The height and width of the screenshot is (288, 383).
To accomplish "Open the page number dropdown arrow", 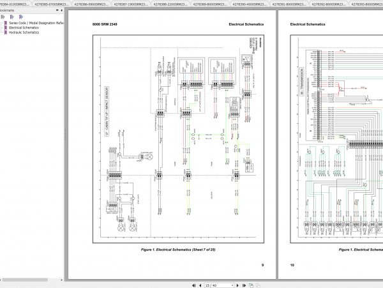I will [x=232, y=285].
